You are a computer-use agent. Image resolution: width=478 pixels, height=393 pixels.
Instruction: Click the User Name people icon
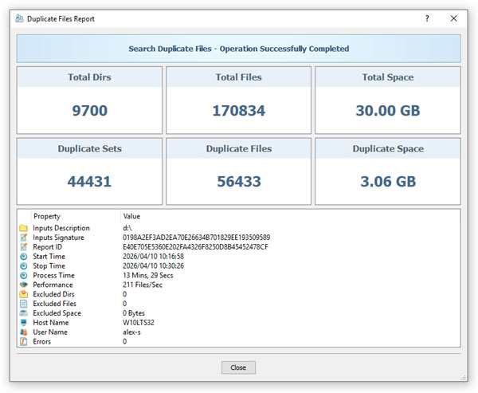click(x=23, y=332)
